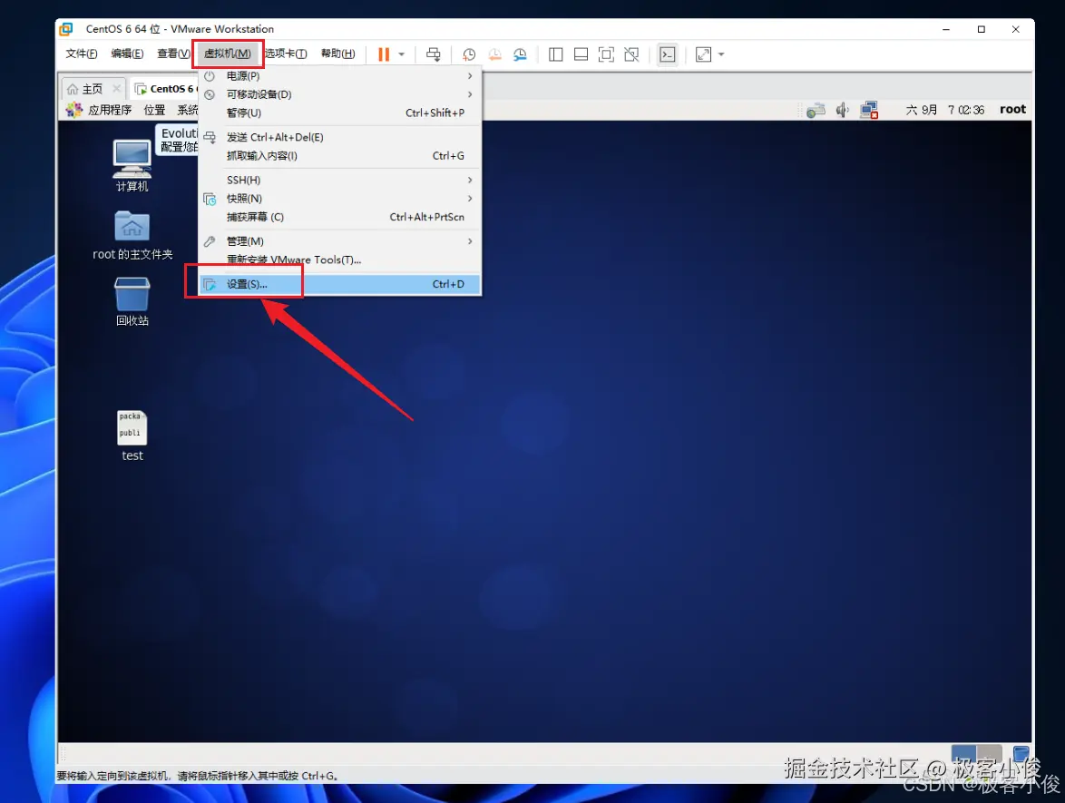Image resolution: width=1065 pixels, height=803 pixels.
Task: Expand the 电源(P) submenu
Action: (339, 76)
